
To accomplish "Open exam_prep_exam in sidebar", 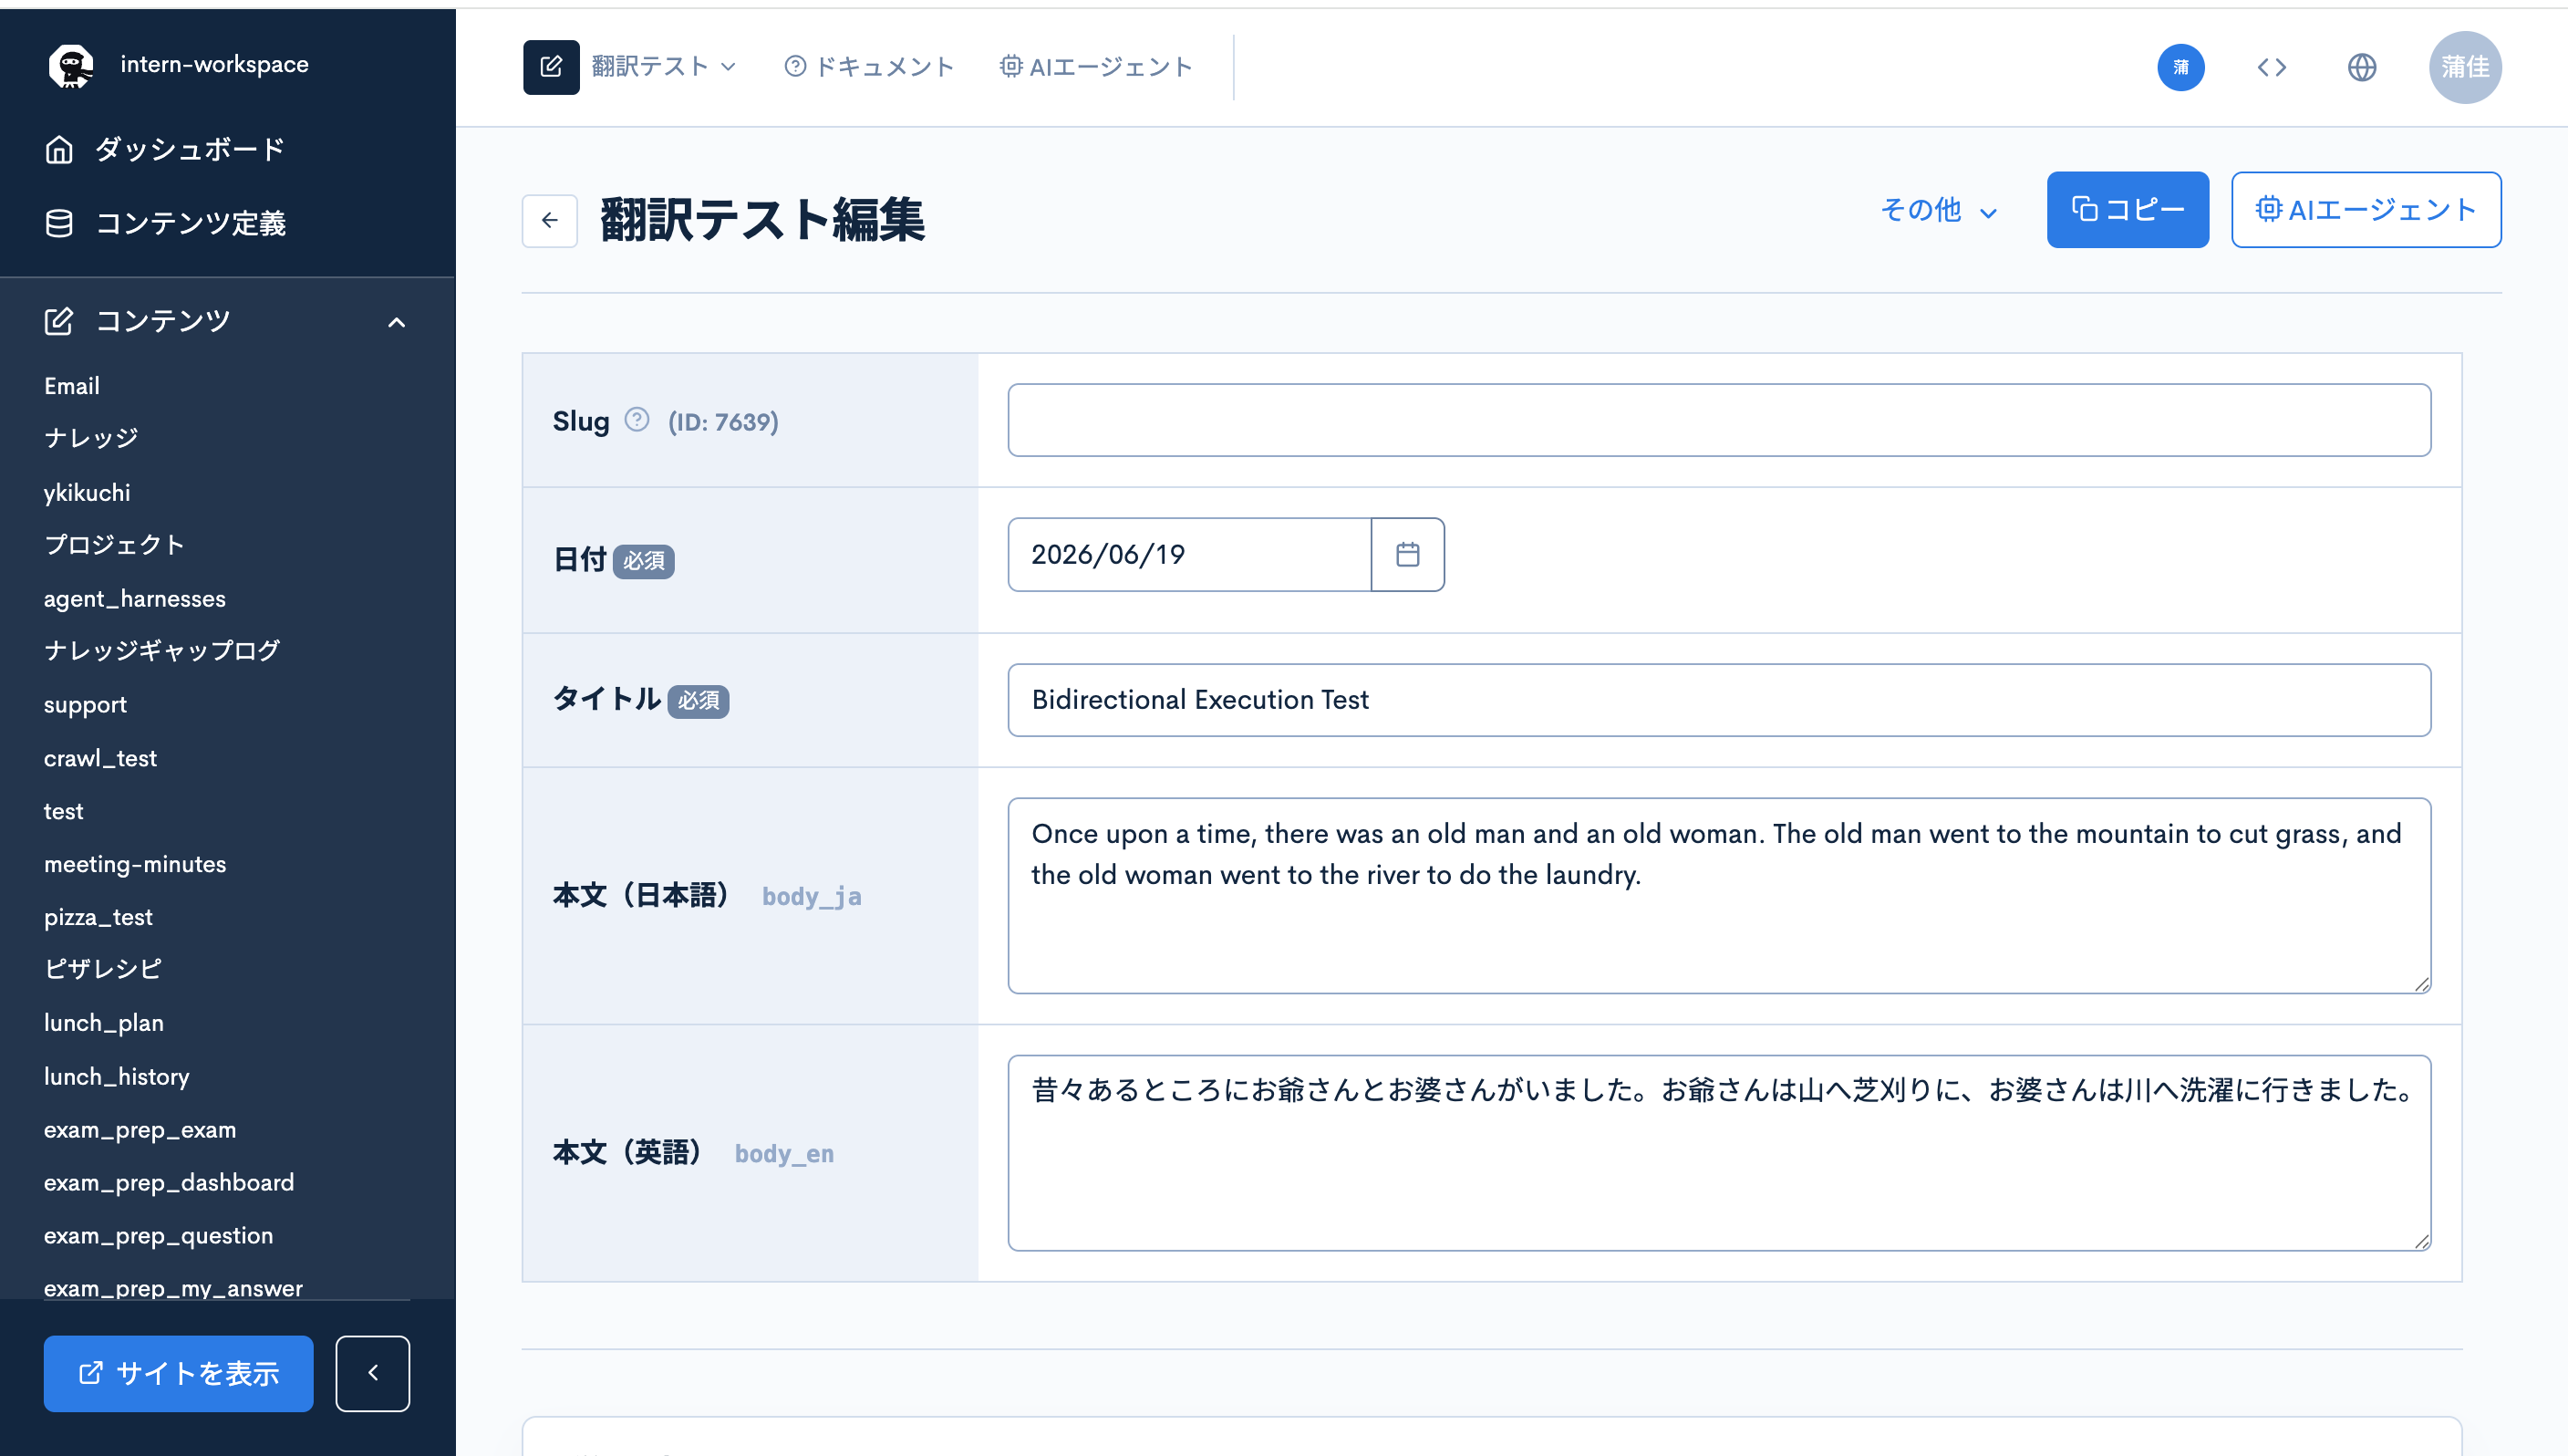I will click(x=140, y=1129).
